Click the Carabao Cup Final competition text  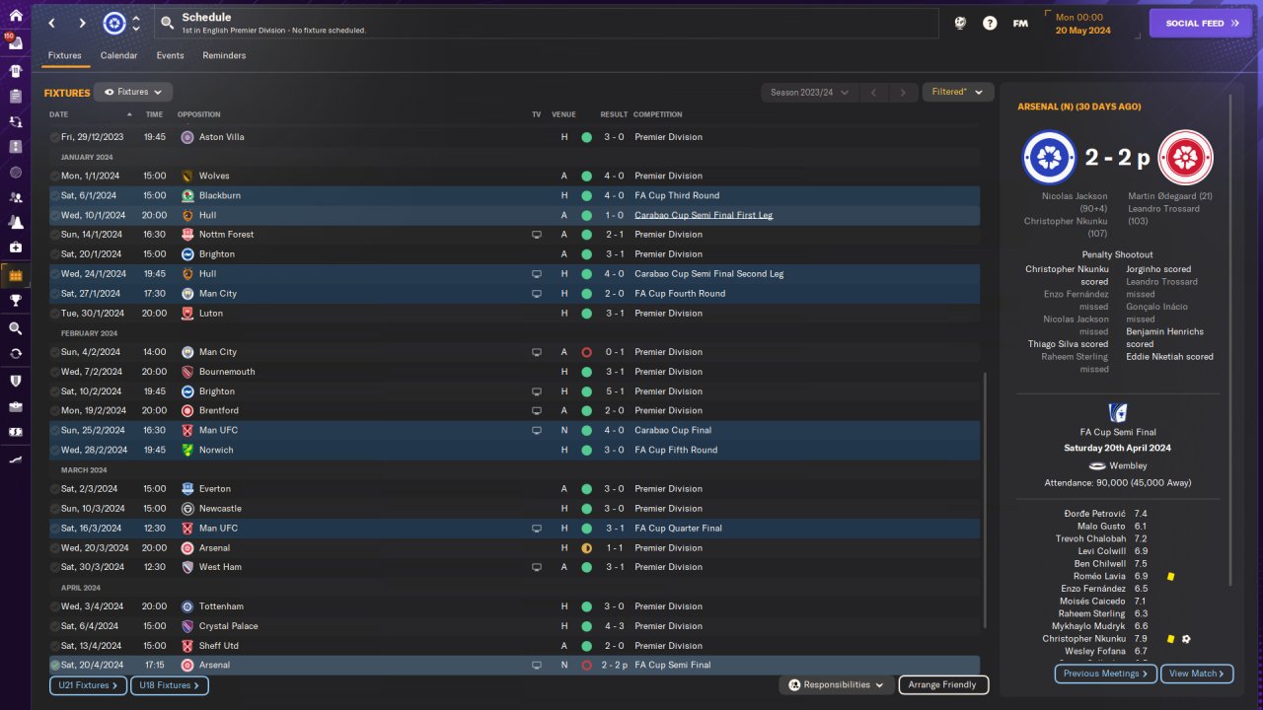[x=673, y=430]
